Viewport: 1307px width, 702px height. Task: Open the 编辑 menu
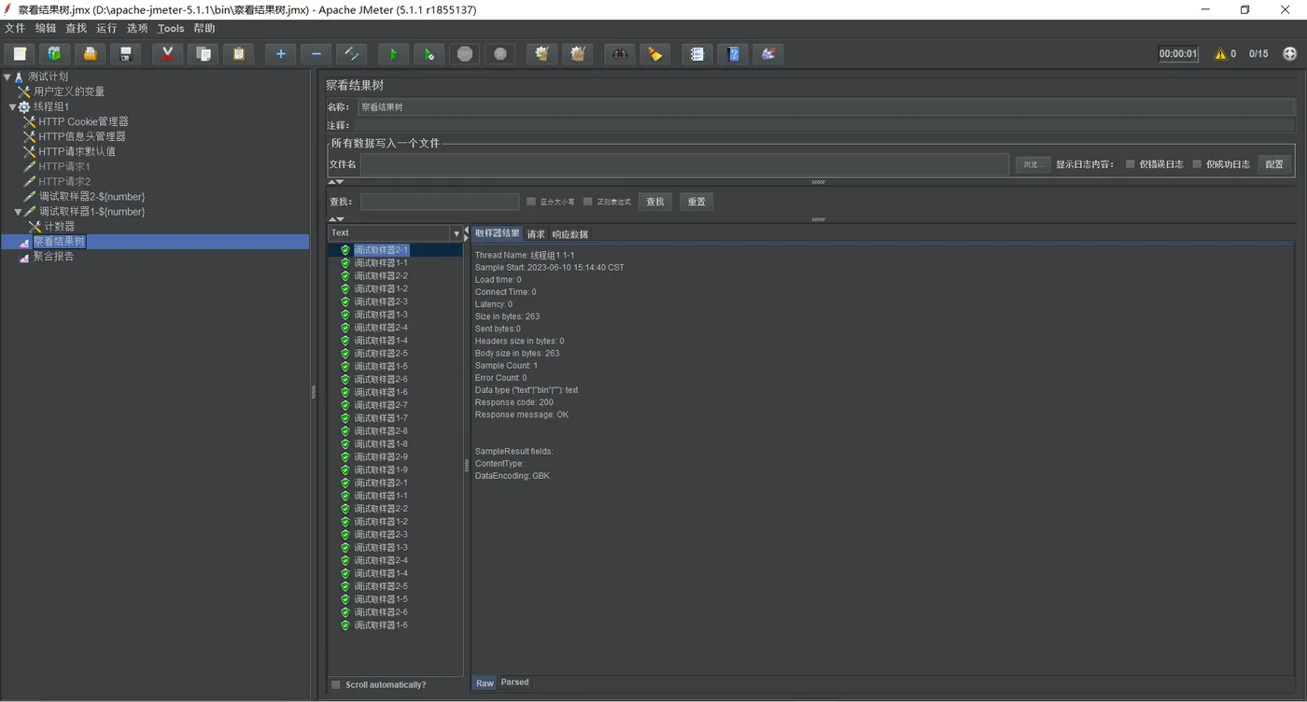(x=46, y=28)
